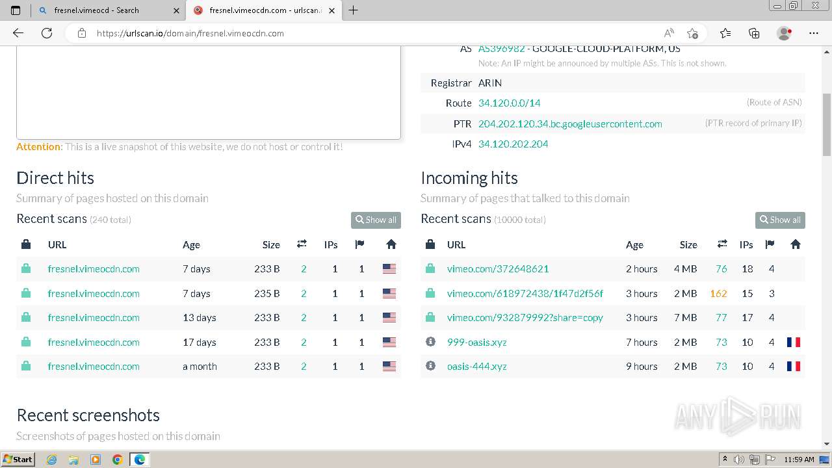Click the 76 transactions count
Image resolution: width=832 pixels, height=468 pixels.
click(721, 268)
